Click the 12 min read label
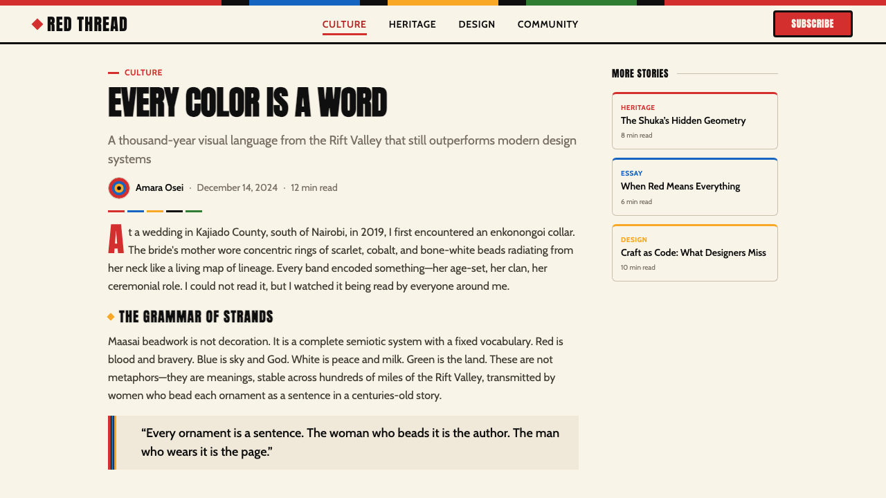Screen dimensions: 886x498 coord(314,187)
